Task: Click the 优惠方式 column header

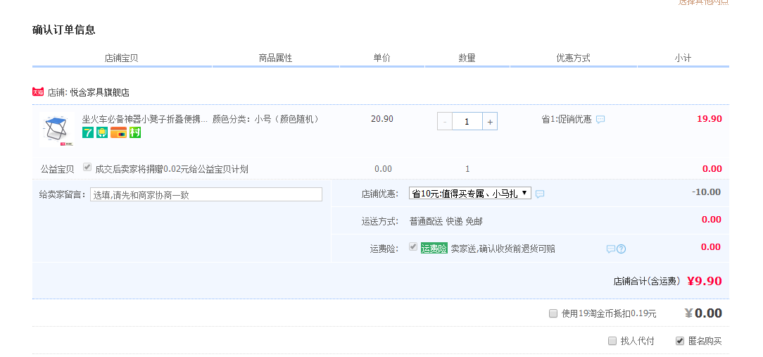Action: point(573,58)
